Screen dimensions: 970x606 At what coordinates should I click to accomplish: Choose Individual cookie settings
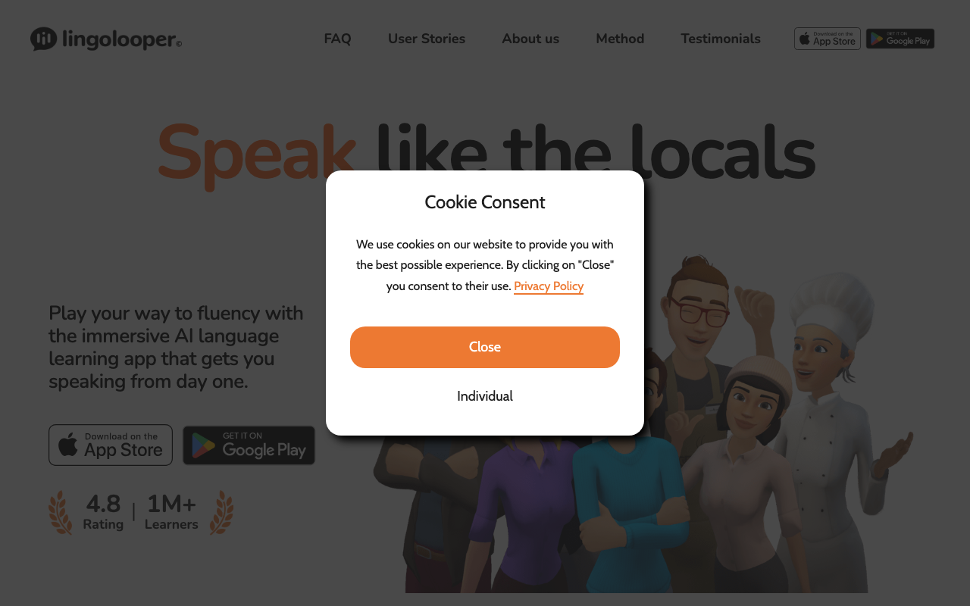(x=485, y=396)
